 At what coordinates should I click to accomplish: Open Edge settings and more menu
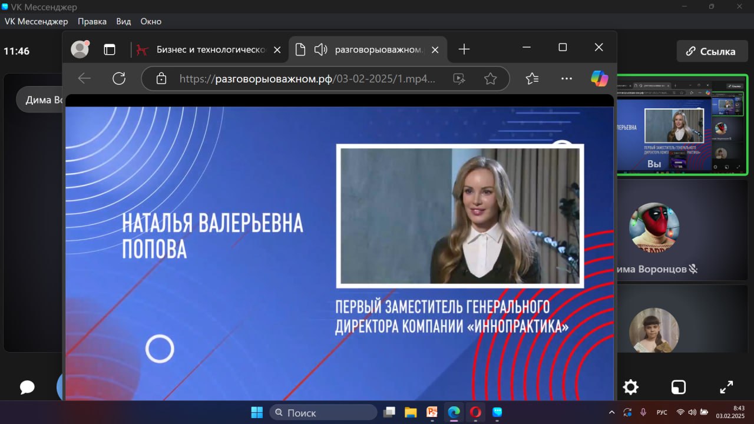567,78
